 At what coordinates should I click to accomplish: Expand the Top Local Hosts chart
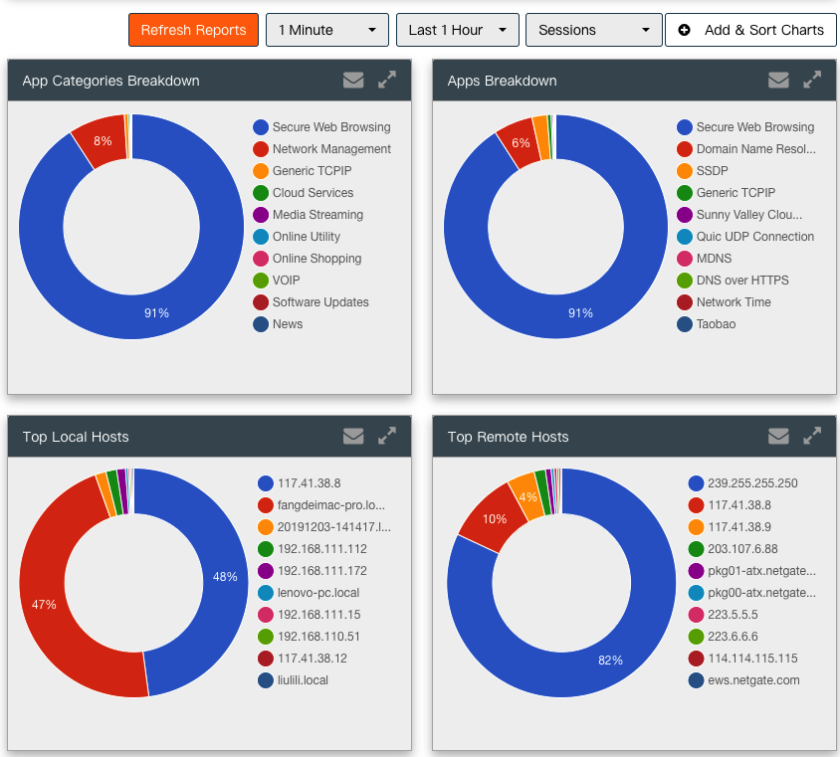[x=387, y=436]
